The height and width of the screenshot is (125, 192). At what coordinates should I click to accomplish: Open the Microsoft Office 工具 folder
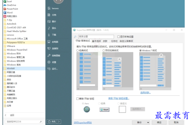tap(16, 39)
